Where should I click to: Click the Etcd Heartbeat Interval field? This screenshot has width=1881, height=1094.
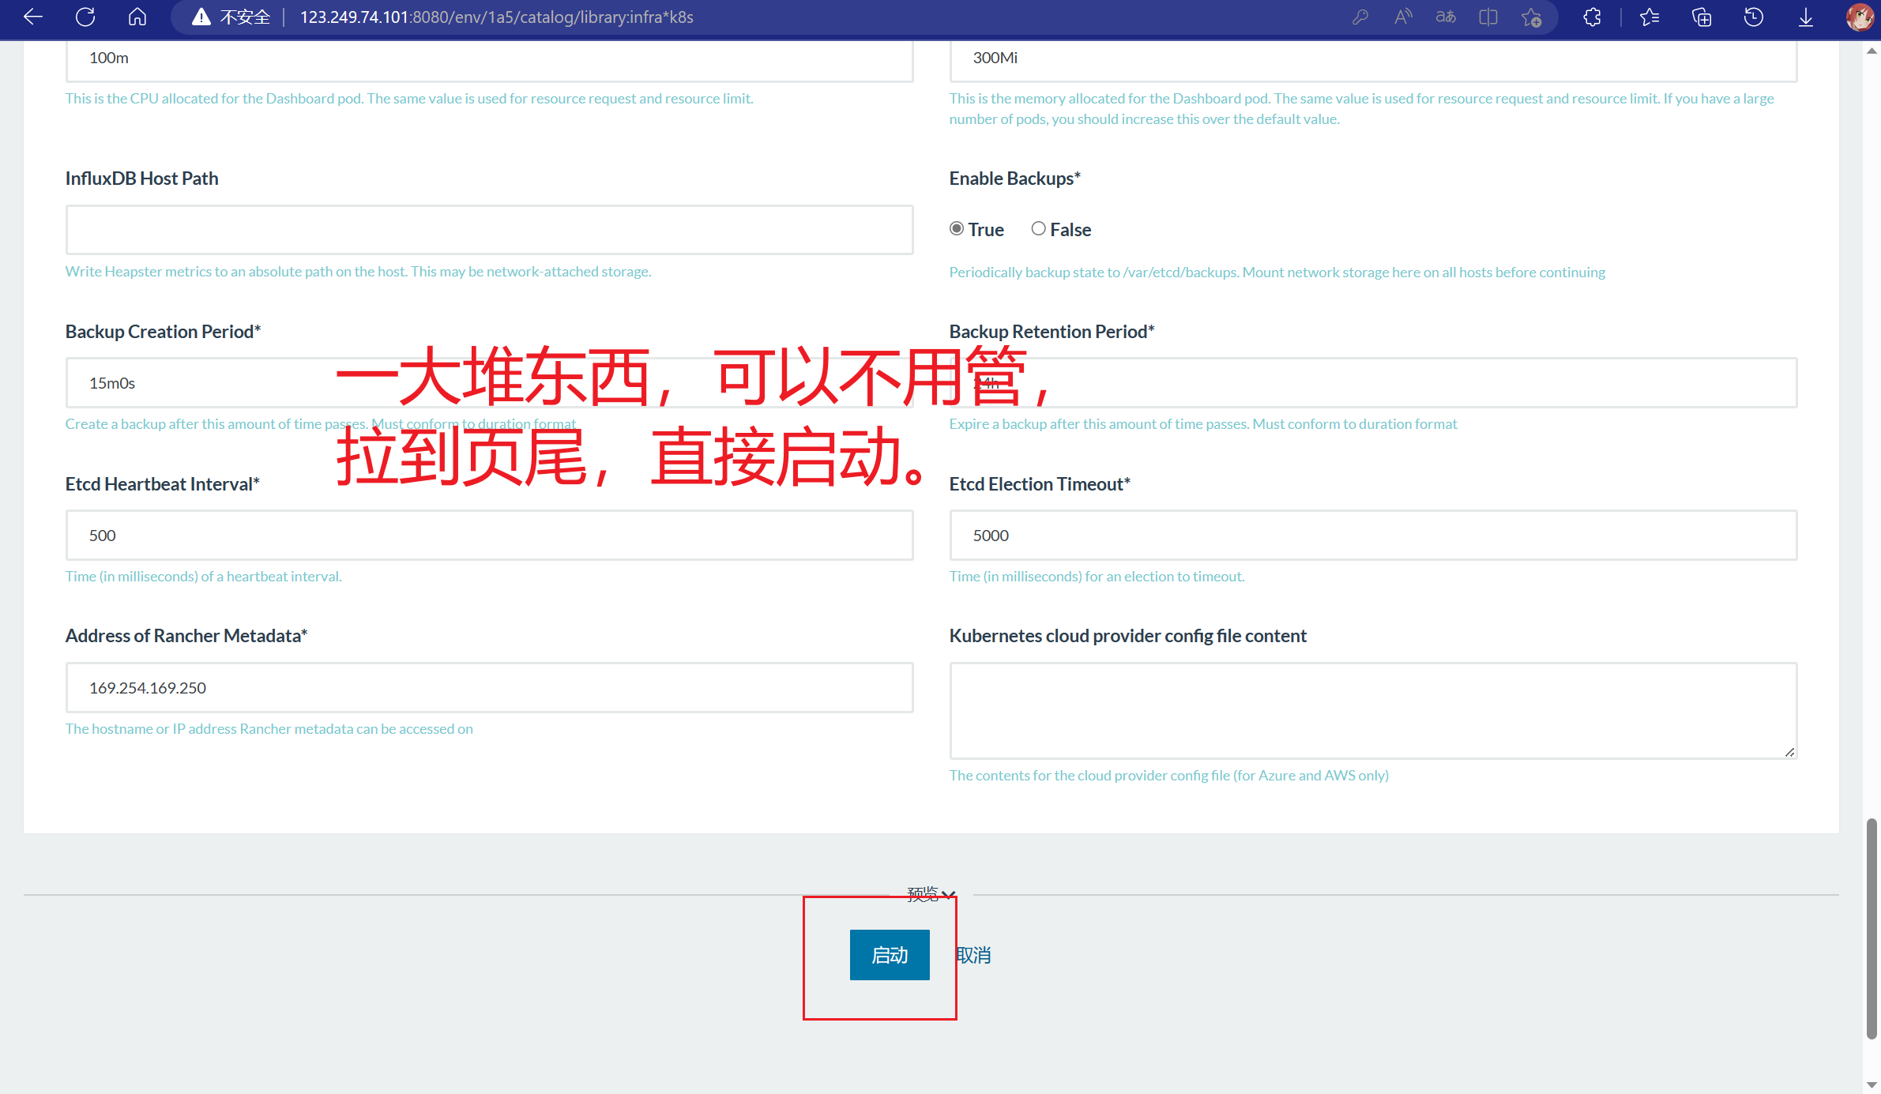point(489,536)
